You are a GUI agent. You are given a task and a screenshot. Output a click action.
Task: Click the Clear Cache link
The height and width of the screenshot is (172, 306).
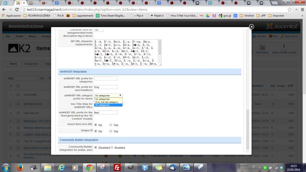[x=290, y=36]
